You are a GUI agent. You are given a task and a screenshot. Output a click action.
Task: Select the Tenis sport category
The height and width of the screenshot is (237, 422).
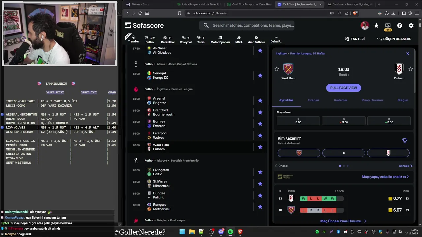(x=201, y=39)
